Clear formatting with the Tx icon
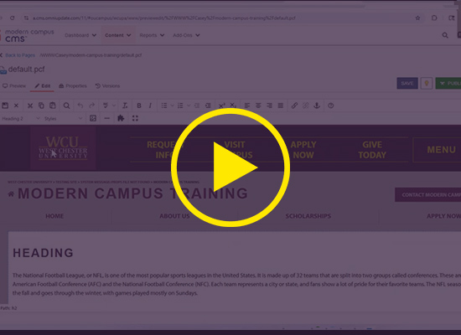This screenshot has height=335, width=461. click(125, 106)
